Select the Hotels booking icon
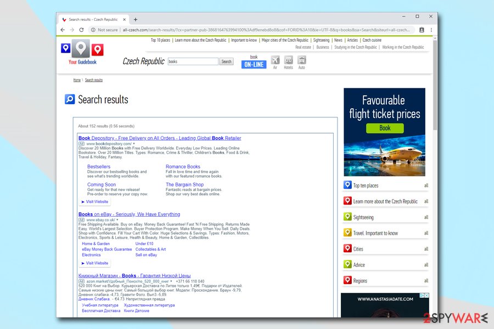The height and width of the screenshot is (329, 494). (x=288, y=60)
